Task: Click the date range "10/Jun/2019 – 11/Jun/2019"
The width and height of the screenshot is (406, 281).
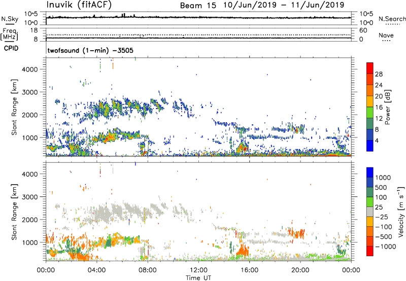Action: pos(284,5)
